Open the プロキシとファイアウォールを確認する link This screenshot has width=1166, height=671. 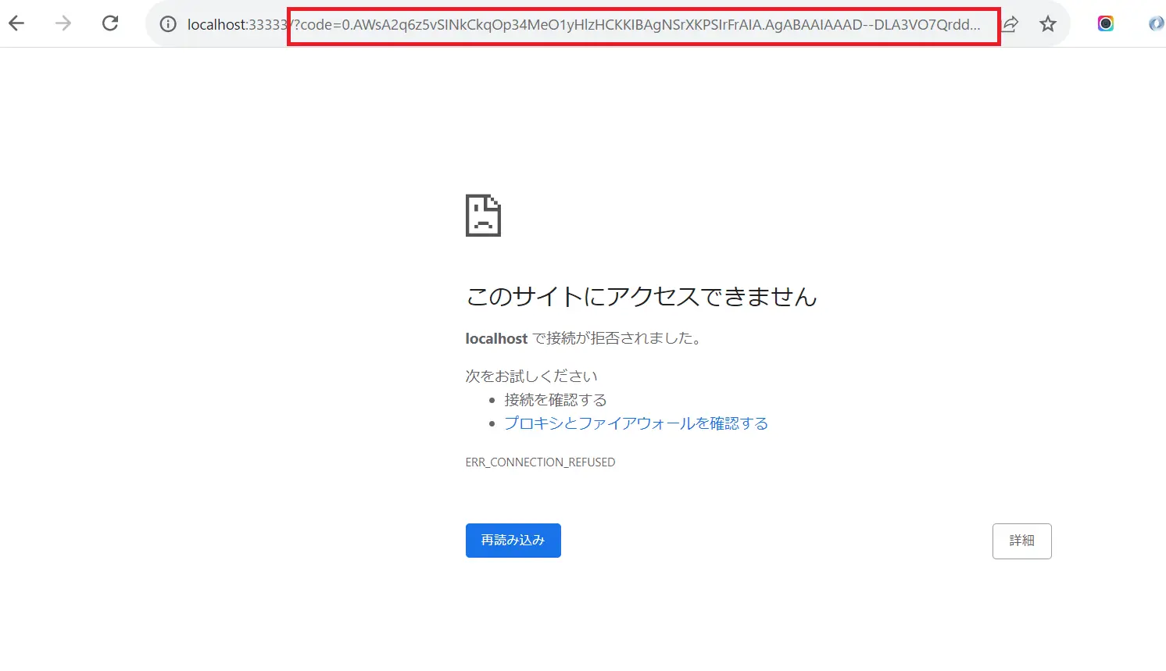coord(636,423)
